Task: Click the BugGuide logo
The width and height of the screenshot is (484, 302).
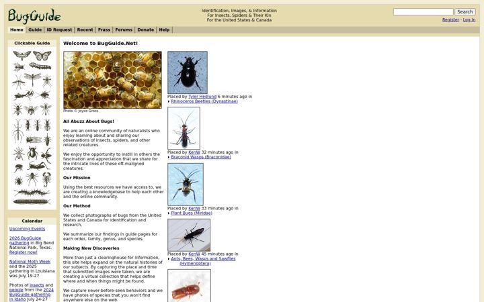Action: point(34,16)
